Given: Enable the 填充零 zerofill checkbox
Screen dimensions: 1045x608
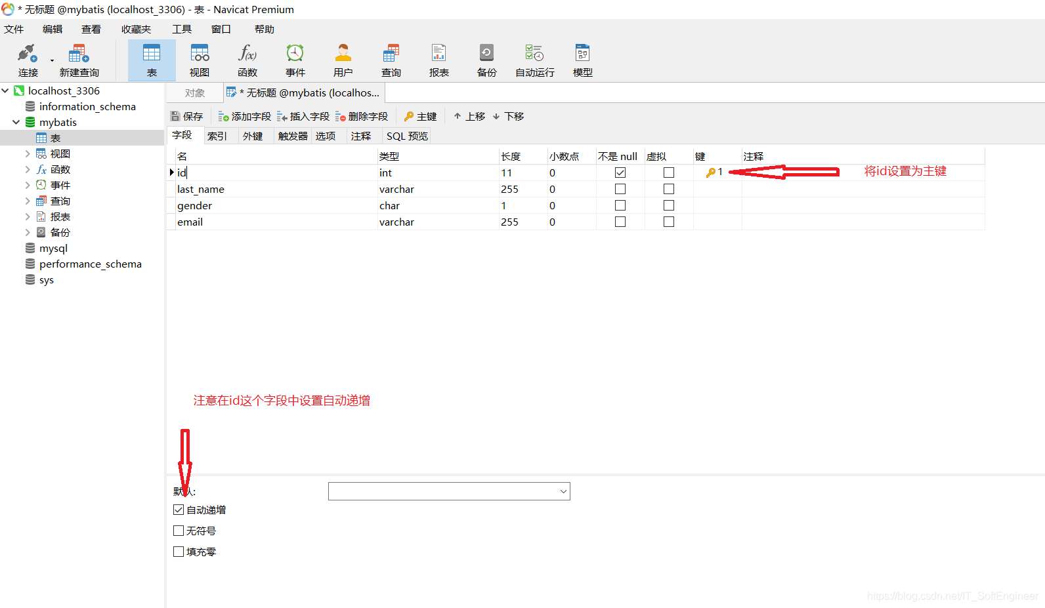Looking at the screenshot, I should click(179, 552).
